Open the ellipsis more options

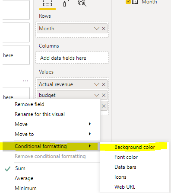pyautogui.click(x=25, y=81)
